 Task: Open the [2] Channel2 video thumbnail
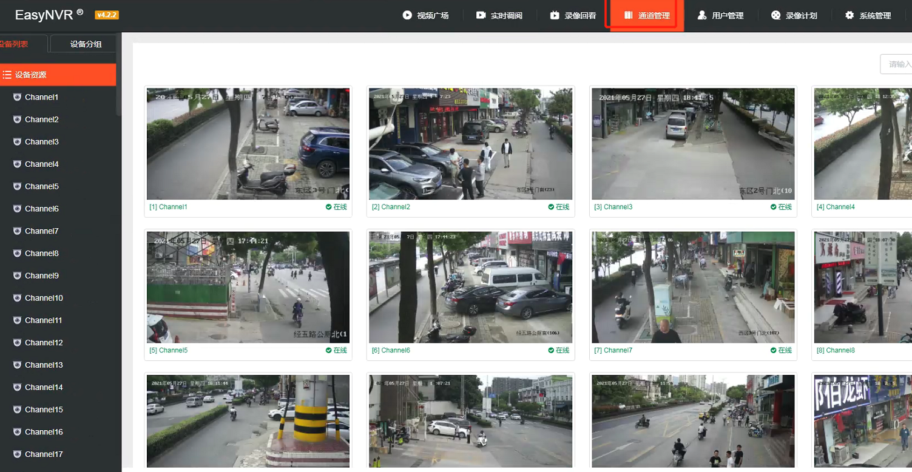pyautogui.click(x=470, y=144)
